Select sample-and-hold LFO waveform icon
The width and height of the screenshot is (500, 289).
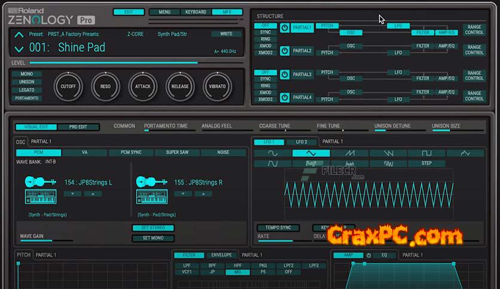point(311,164)
